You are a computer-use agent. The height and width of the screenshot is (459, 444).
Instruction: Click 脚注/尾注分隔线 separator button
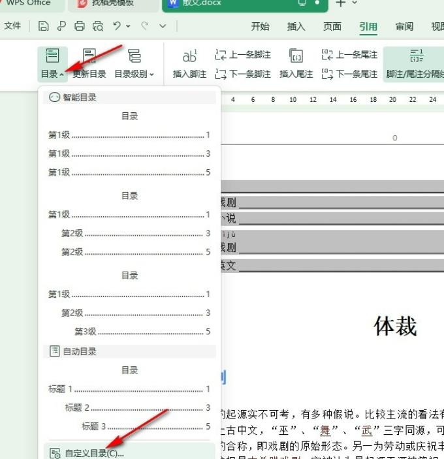pyautogui.click(x=414, y=63)
